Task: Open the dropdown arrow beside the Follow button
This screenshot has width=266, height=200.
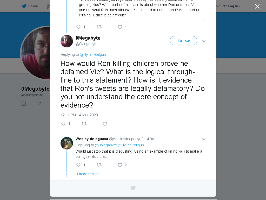Action: (204, 41)
